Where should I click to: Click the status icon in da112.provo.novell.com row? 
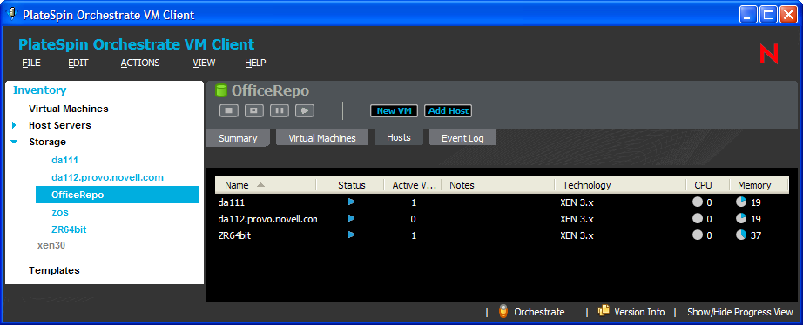click(x=351, y=218)
